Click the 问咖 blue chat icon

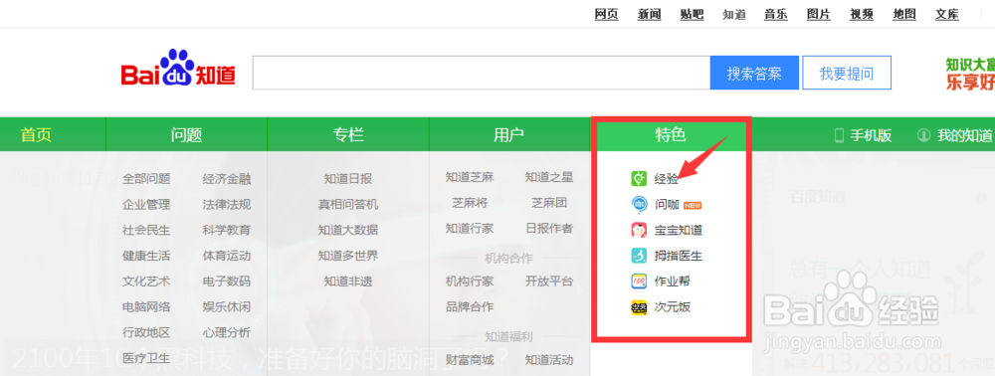pyautogui.click(x=639, y=205)
